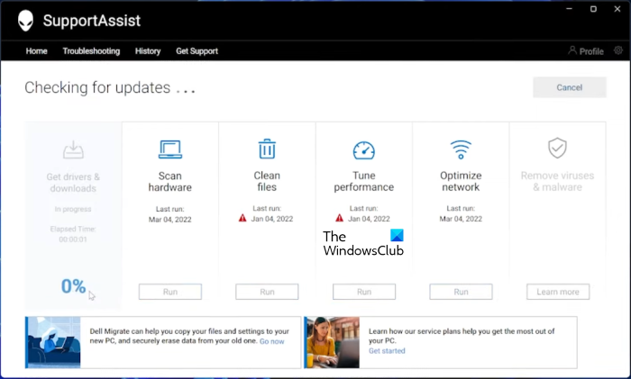The width and height of the screenshot is (631, 379).
Task: Click the Clean files red warning icon
Action: 242,218
